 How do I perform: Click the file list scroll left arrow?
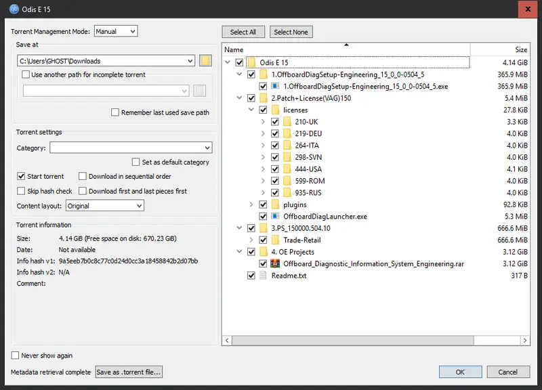[227, 341]
